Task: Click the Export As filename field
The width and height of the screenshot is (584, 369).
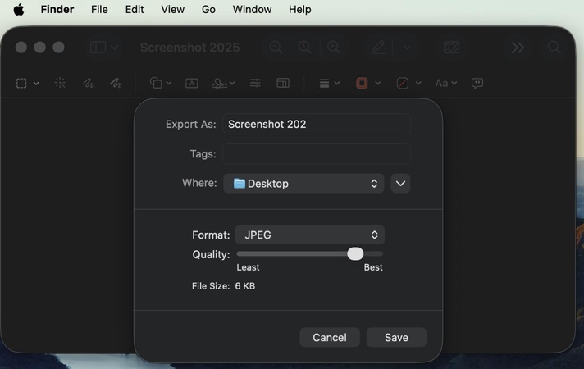Action: (317, 124)
